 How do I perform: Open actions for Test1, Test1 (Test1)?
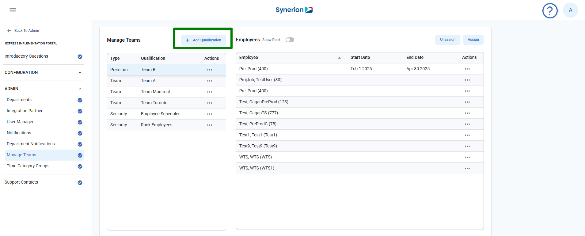pos(467,135)
